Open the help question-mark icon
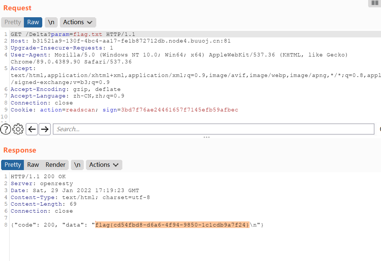The width and height of the screenshot is (381, 261). tap(6, 129)
